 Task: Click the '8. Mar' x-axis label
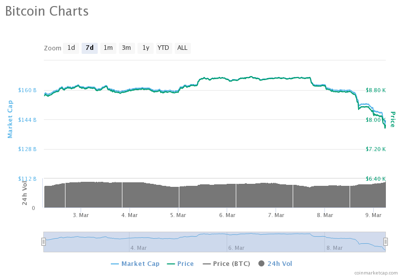[x=325, y=216]
